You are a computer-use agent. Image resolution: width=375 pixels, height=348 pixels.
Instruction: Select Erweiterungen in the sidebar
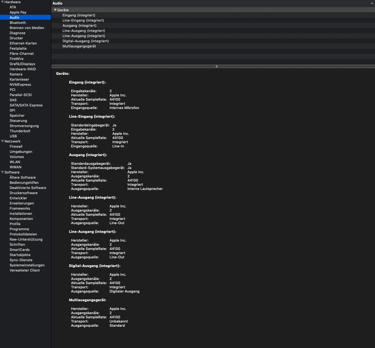tap(22, 203)
